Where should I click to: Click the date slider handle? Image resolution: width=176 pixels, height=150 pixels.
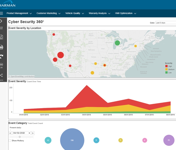point(20,137)
